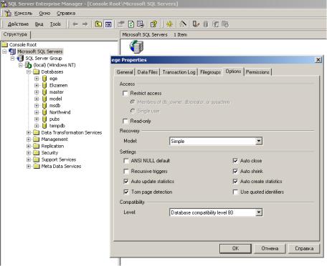Switch to the Permissions tab
Screen dimensions: 327x266
tap(257, 72)
